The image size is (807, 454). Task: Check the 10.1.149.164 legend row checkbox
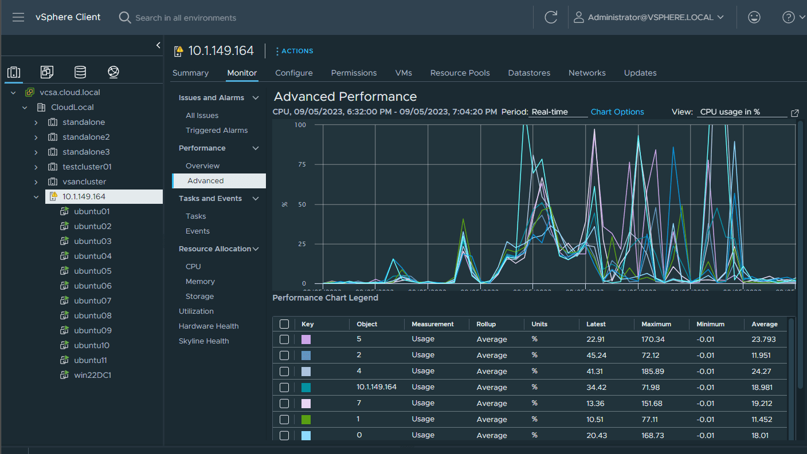(284, 387)
